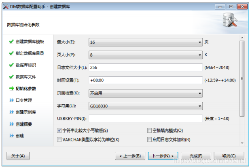Select the 指定数据库目录 step
This screenshot has height=168, width=250.
click(x=30, y=53)
